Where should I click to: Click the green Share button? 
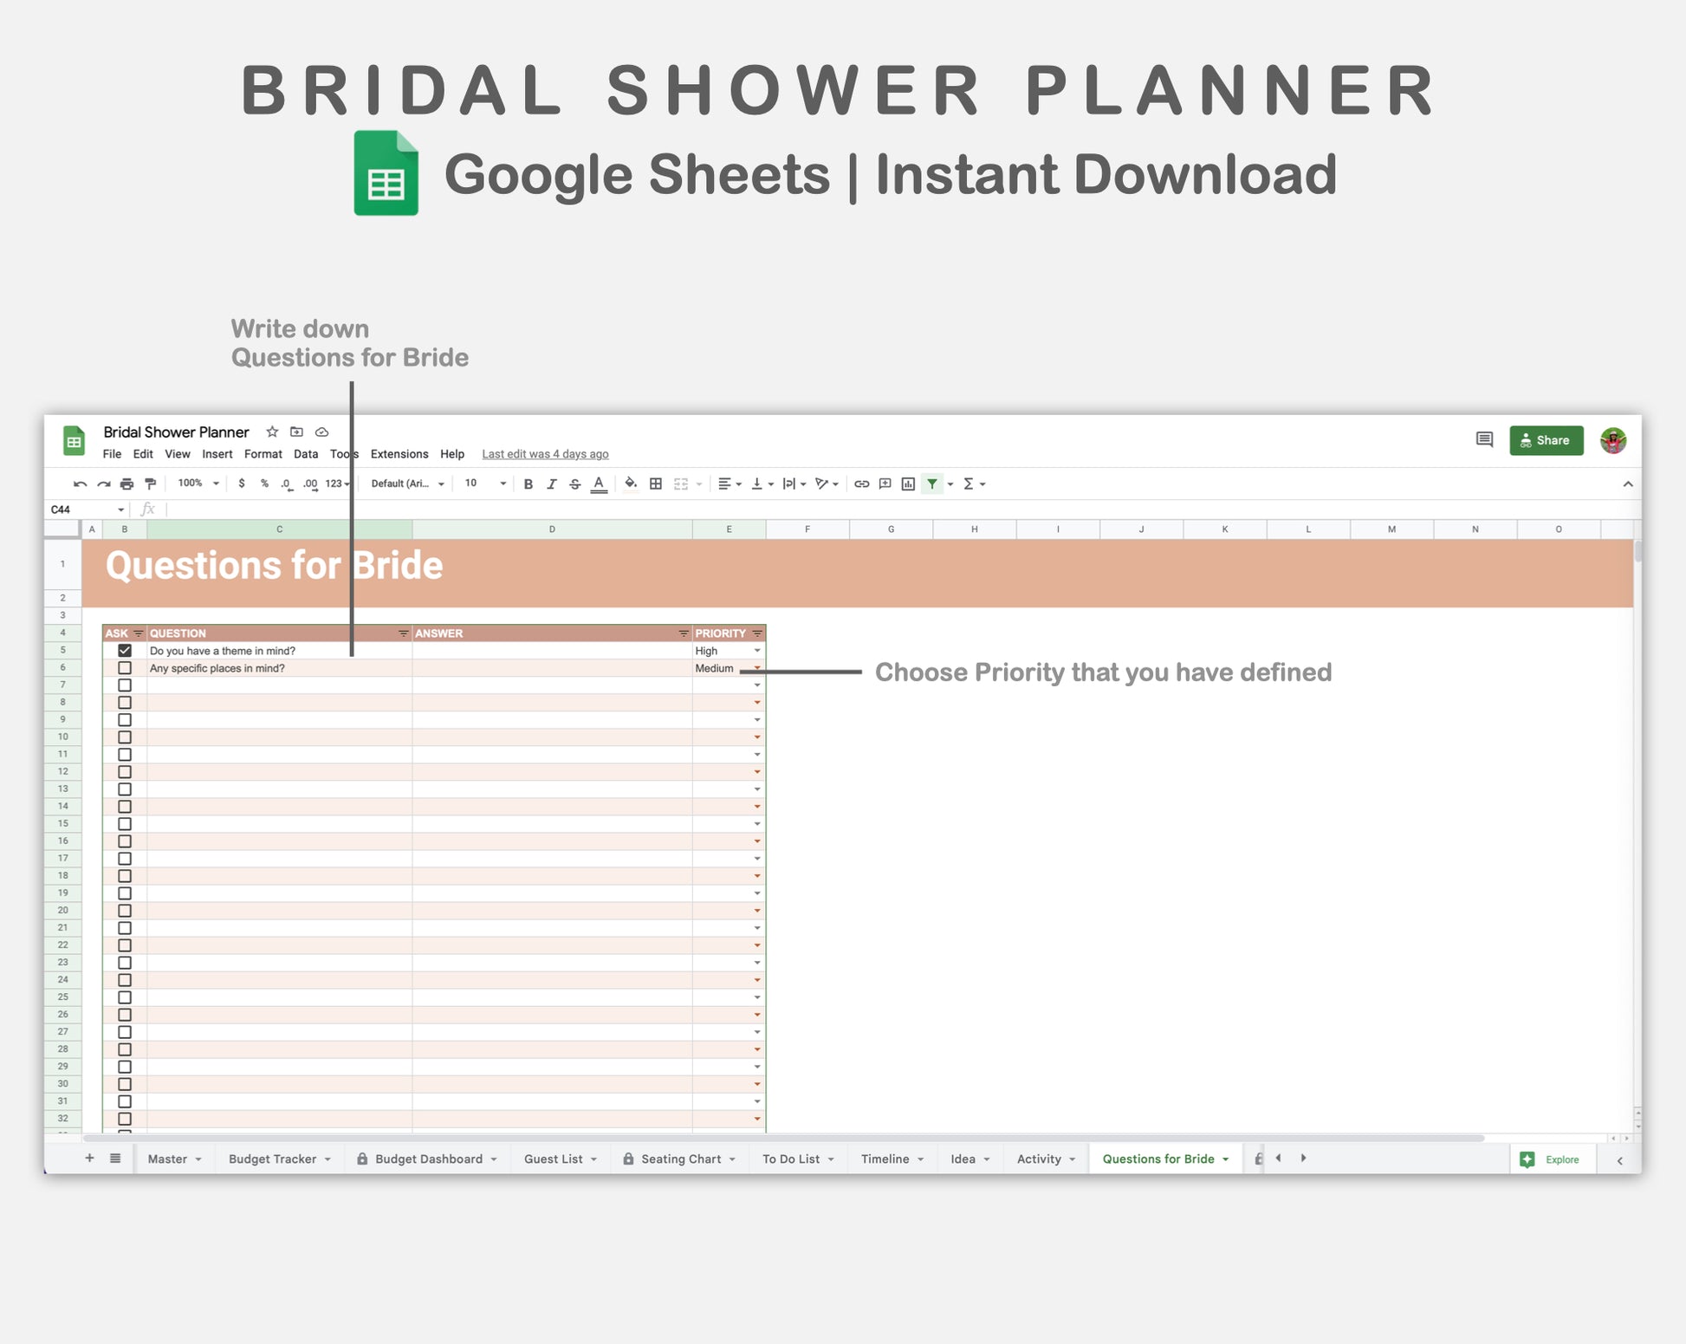click(x=1546, y=440)
